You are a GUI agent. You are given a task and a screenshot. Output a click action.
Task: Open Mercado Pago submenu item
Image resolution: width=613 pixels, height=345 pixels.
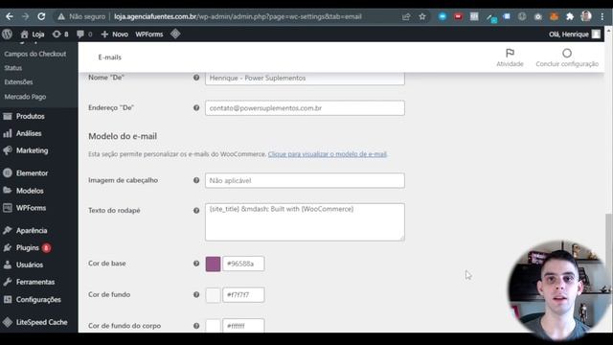click(x=25, y=96)
